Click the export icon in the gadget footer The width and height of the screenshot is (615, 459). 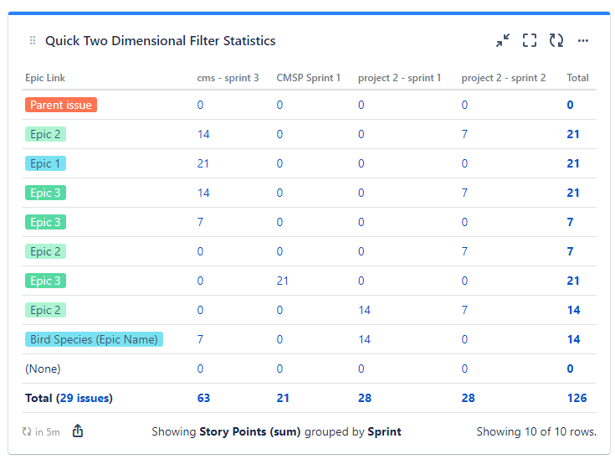tap(78, 431)
